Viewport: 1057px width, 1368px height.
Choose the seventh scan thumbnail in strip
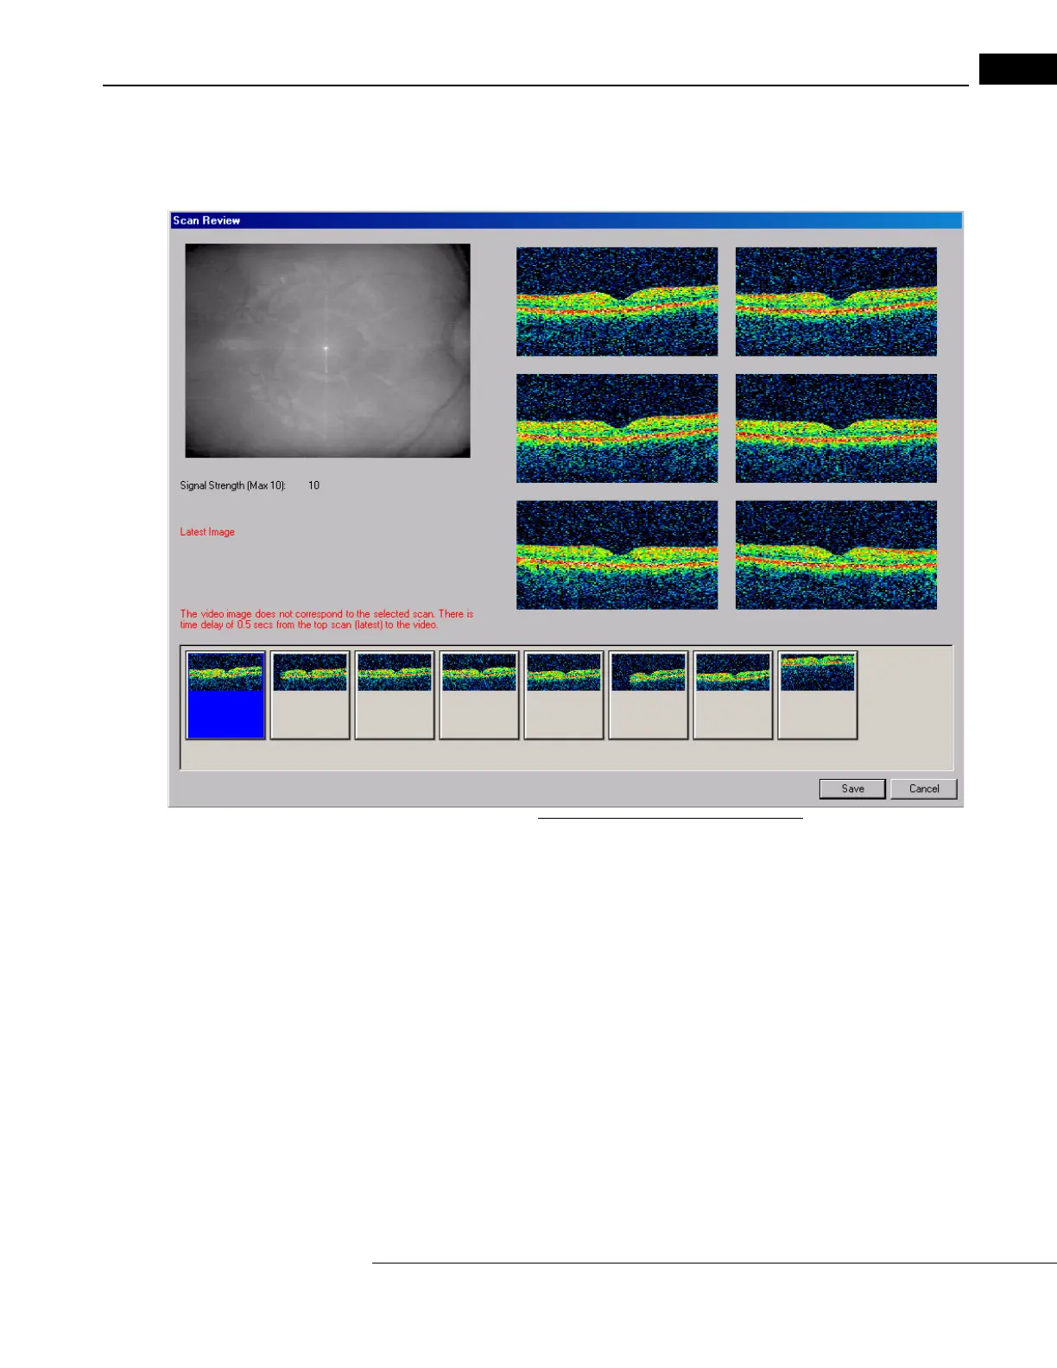point(733,695)
